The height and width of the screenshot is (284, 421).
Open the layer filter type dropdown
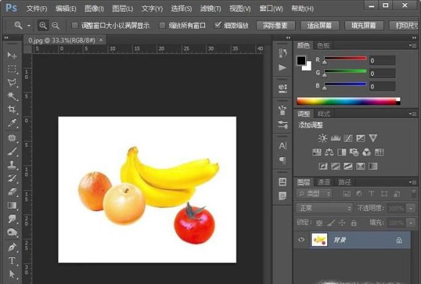tap(314, 193)
